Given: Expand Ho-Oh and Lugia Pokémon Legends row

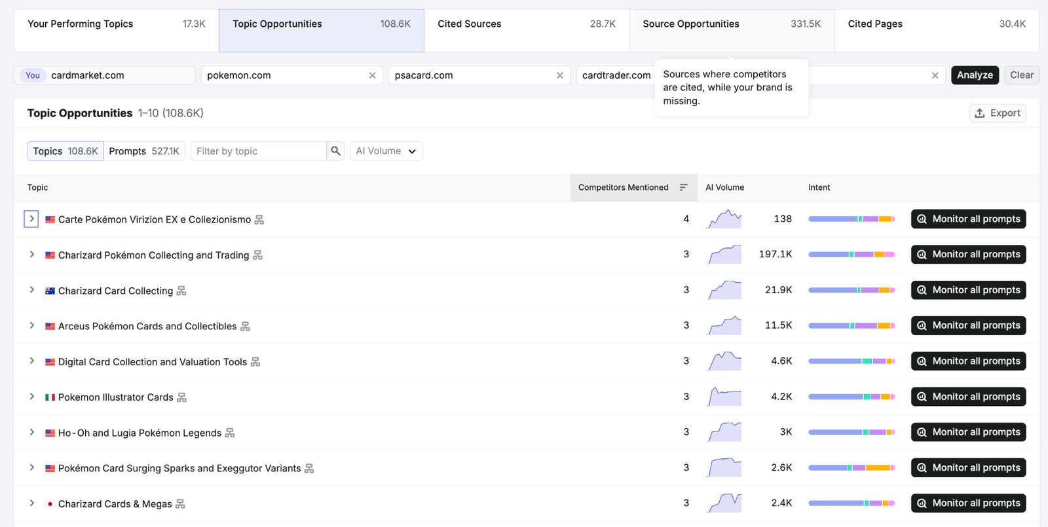Looking at the screenshot, I should (x=31, y=432).
